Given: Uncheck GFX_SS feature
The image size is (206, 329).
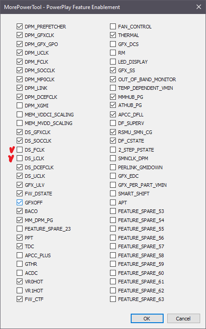Looking at the screenshot, I should (x=113, y=70).
